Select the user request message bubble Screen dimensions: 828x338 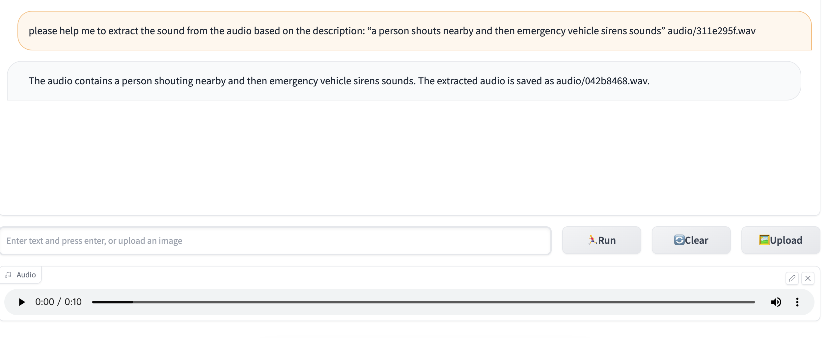(x=414, y=31)
